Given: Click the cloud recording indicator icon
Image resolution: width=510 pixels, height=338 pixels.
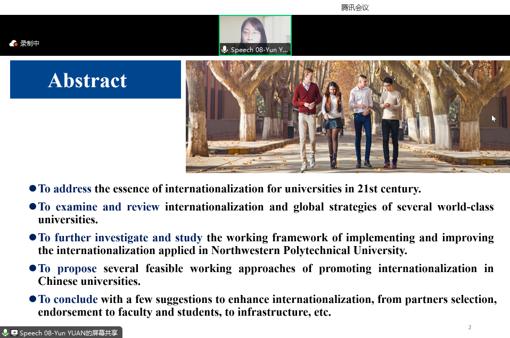Looking at the screenshot, I should [x=13, y=44].
